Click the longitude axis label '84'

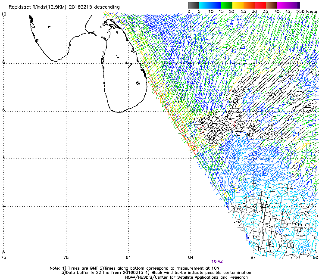(x=191, y=258)
